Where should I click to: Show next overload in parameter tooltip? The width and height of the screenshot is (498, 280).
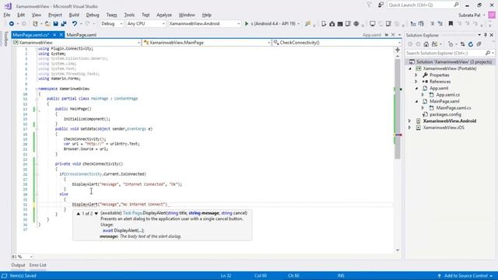pos(96,213)
